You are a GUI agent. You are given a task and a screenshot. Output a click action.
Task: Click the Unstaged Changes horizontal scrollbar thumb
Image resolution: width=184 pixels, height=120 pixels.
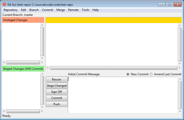(23, 62)
